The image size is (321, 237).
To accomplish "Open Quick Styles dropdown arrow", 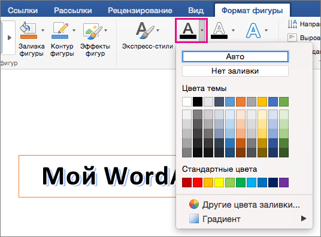I will tap(158, 31).
